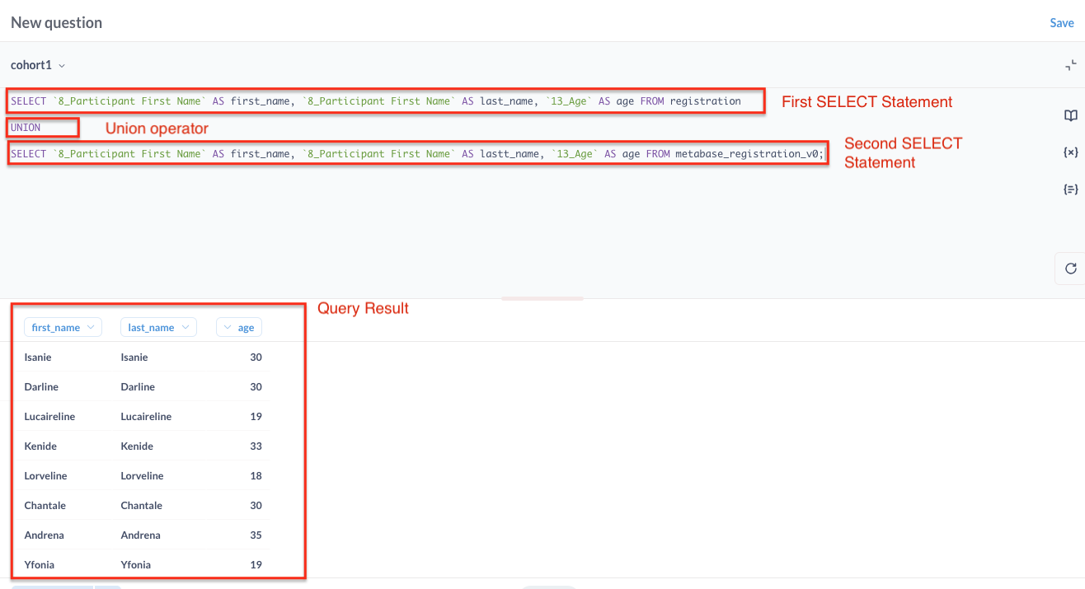The height and width of the screenshot is (589, 1085).
Task: Select the result row for Isanie
Action: [38, 357]
